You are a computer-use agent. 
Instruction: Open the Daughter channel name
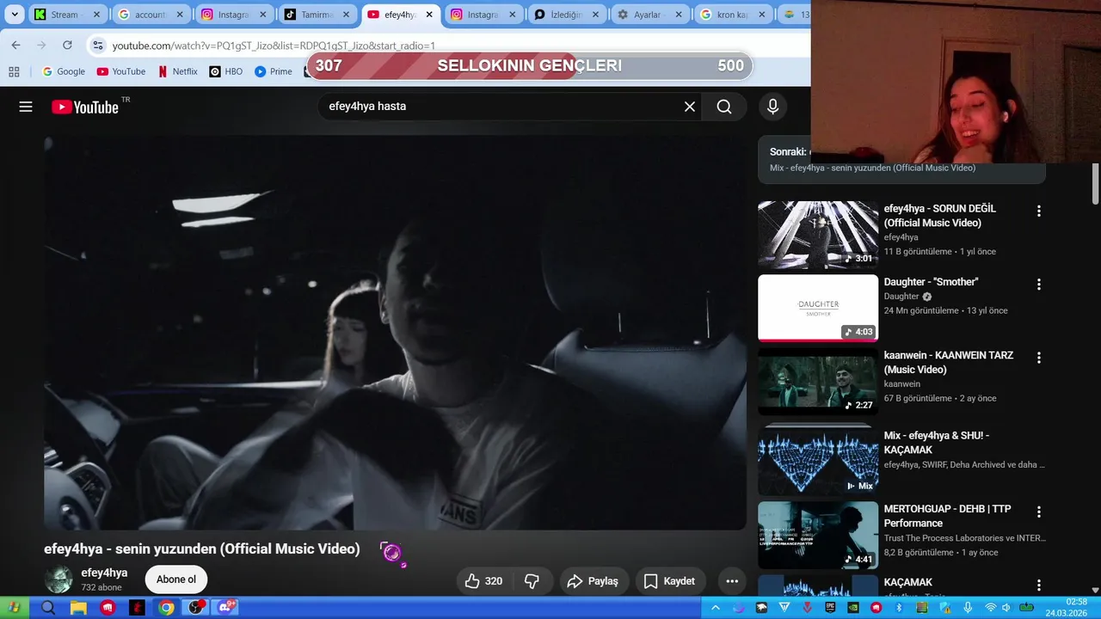901,297
